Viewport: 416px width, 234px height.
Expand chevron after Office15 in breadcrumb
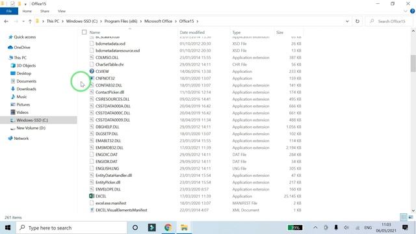click(x=198, y=21)
